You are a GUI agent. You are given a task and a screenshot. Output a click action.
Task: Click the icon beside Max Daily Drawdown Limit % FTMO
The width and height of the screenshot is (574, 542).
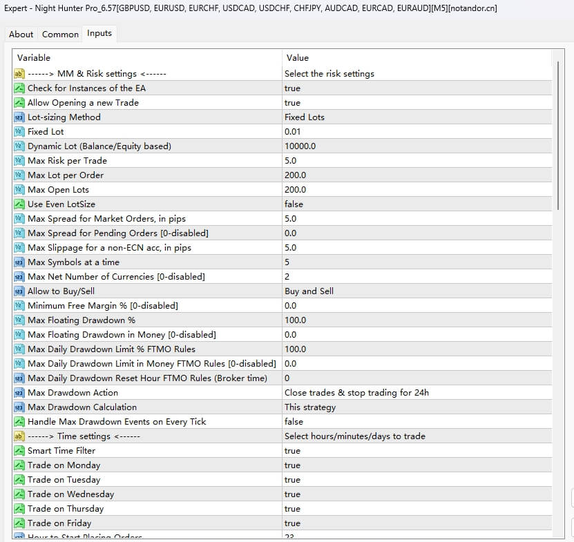[x=19, y=349]
